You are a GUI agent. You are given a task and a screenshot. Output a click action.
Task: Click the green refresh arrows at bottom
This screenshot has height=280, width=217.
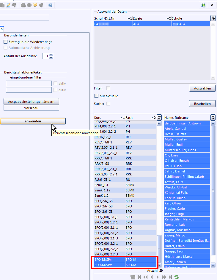click(x=177, y=277)
